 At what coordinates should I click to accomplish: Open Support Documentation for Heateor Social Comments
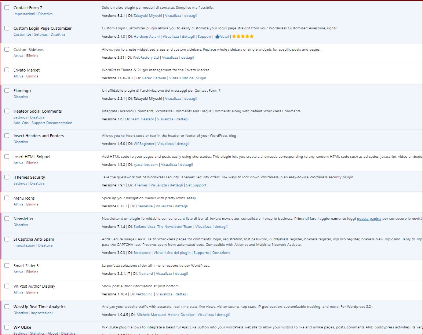[52, 123]
